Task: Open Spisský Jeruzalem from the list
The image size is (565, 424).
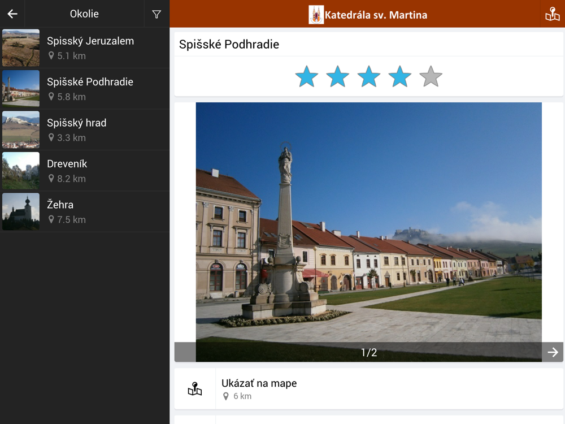Action: tap(90, 48)
